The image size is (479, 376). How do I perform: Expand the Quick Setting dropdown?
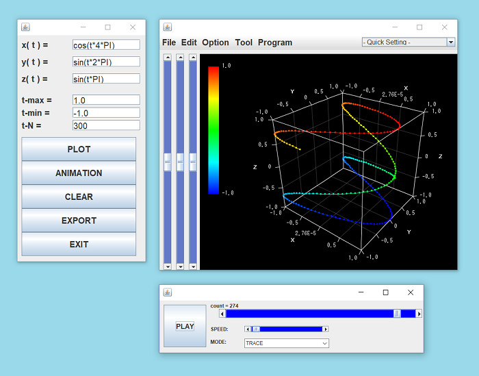click(x=450, y=42)
